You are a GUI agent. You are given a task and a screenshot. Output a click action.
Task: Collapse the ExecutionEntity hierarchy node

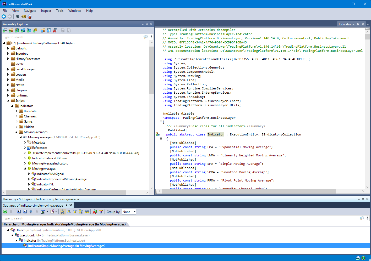point(12,235)
